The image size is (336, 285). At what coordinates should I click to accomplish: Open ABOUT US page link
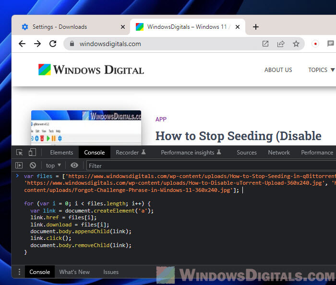tap(278, 70)
